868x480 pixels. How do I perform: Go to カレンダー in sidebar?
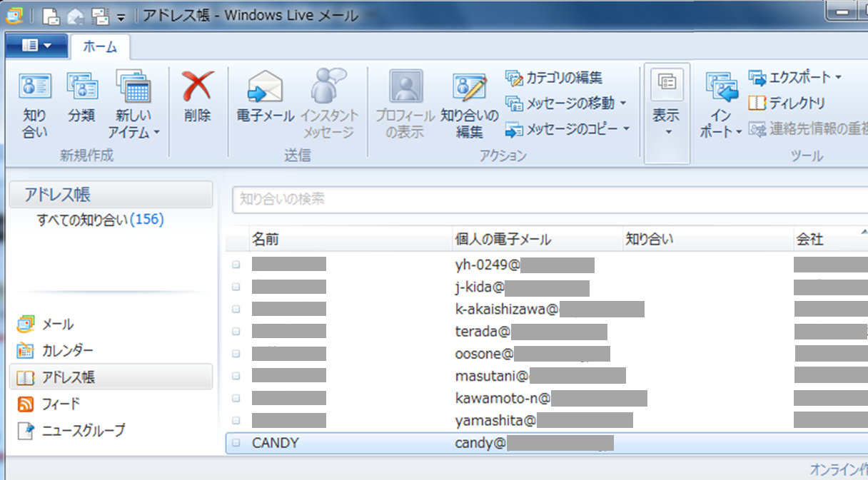(67, 351)
